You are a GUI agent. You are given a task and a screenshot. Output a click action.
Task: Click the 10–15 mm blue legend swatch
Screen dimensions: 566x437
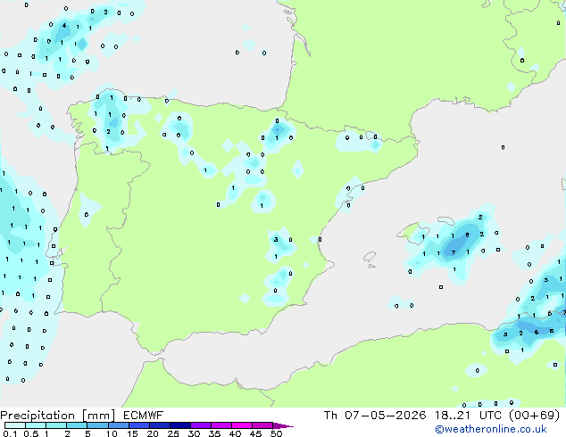pos(119,425)
